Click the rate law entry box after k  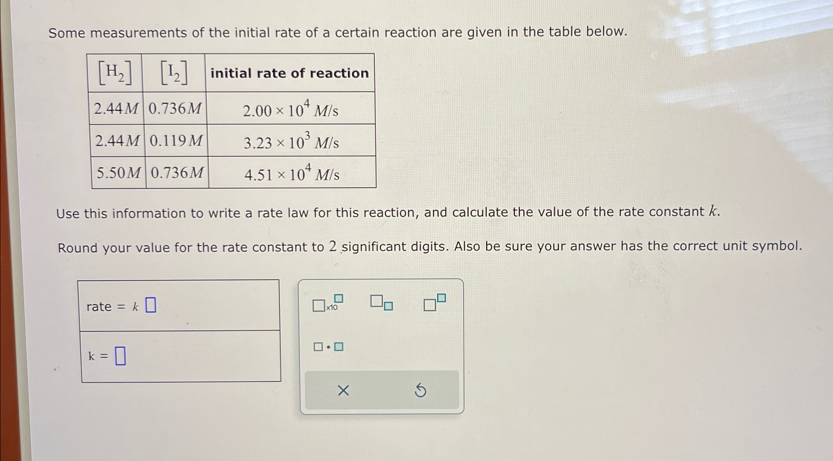151,304
